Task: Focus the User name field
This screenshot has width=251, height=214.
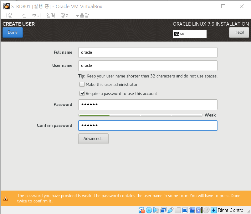Action: point(148,66)
